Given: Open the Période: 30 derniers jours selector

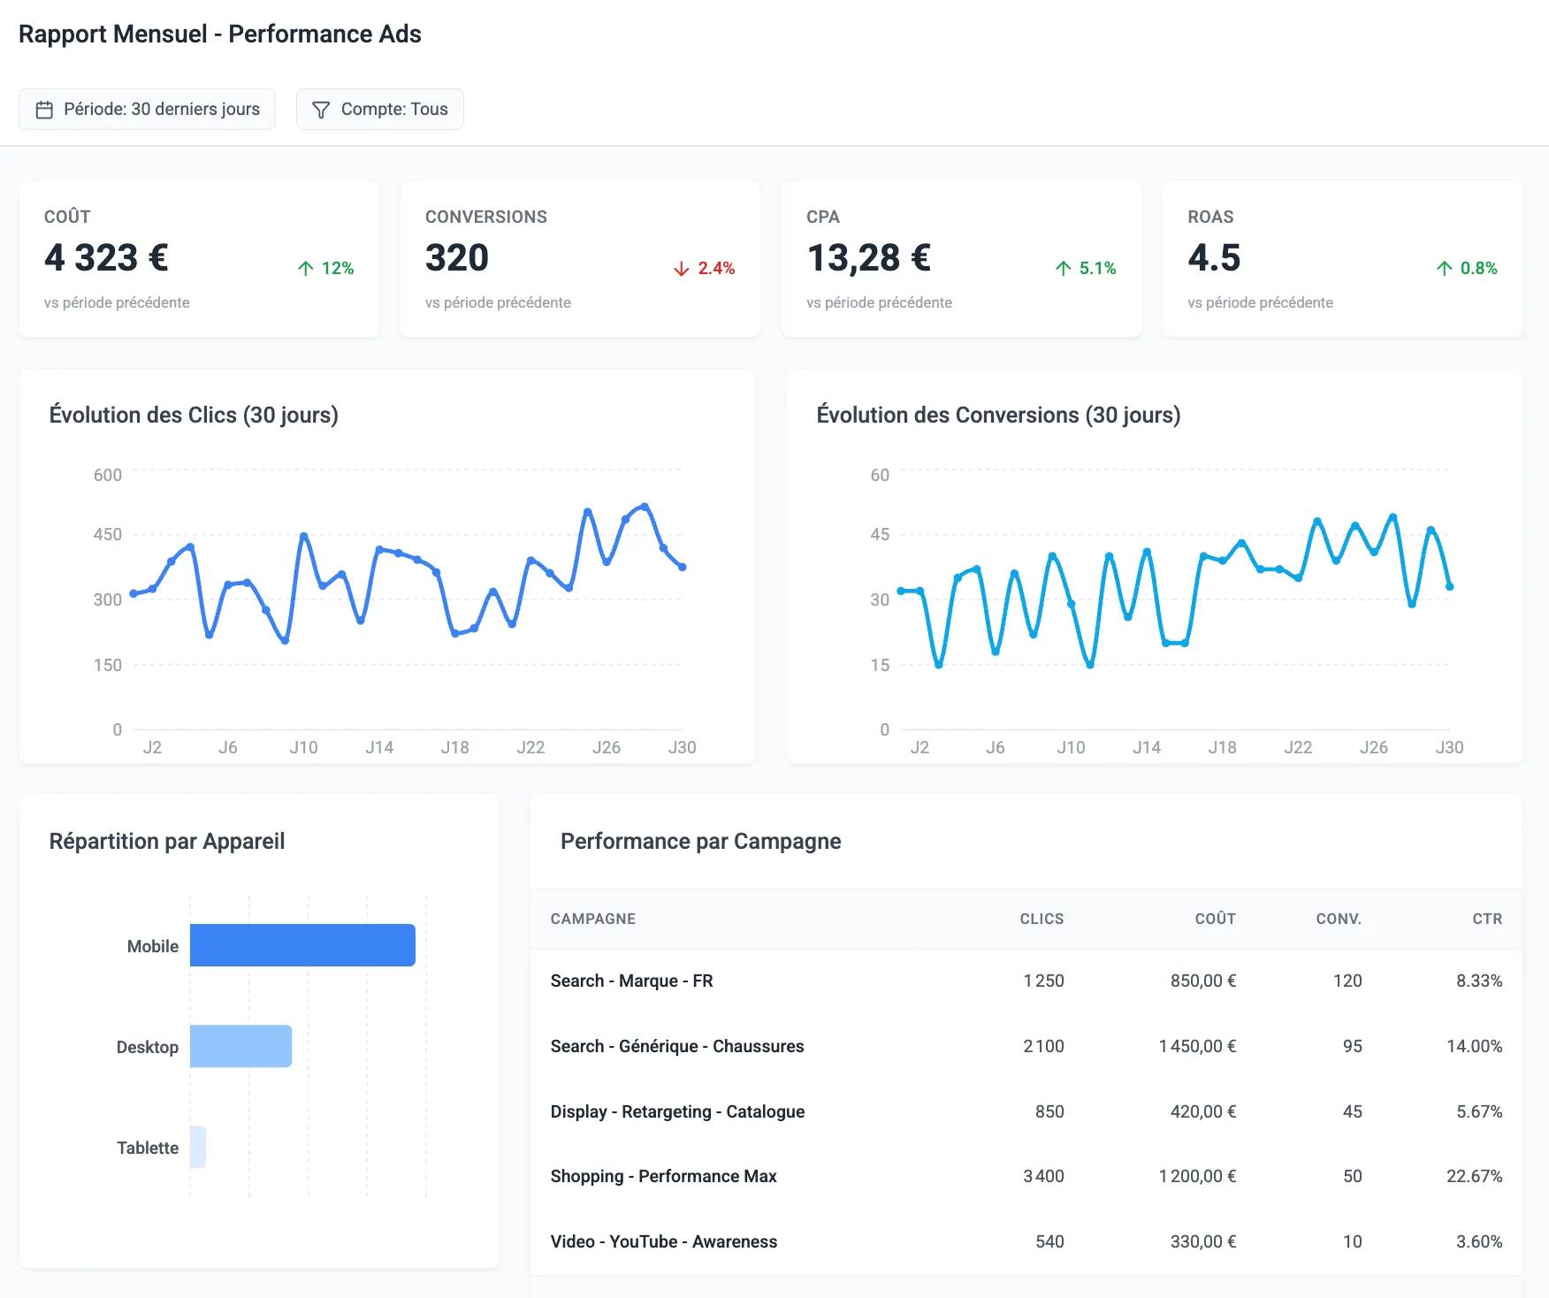Looking at the screenshot, I should coord(147,110).
